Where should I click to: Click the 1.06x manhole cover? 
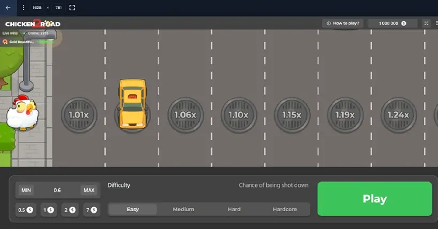coord(186,115)
